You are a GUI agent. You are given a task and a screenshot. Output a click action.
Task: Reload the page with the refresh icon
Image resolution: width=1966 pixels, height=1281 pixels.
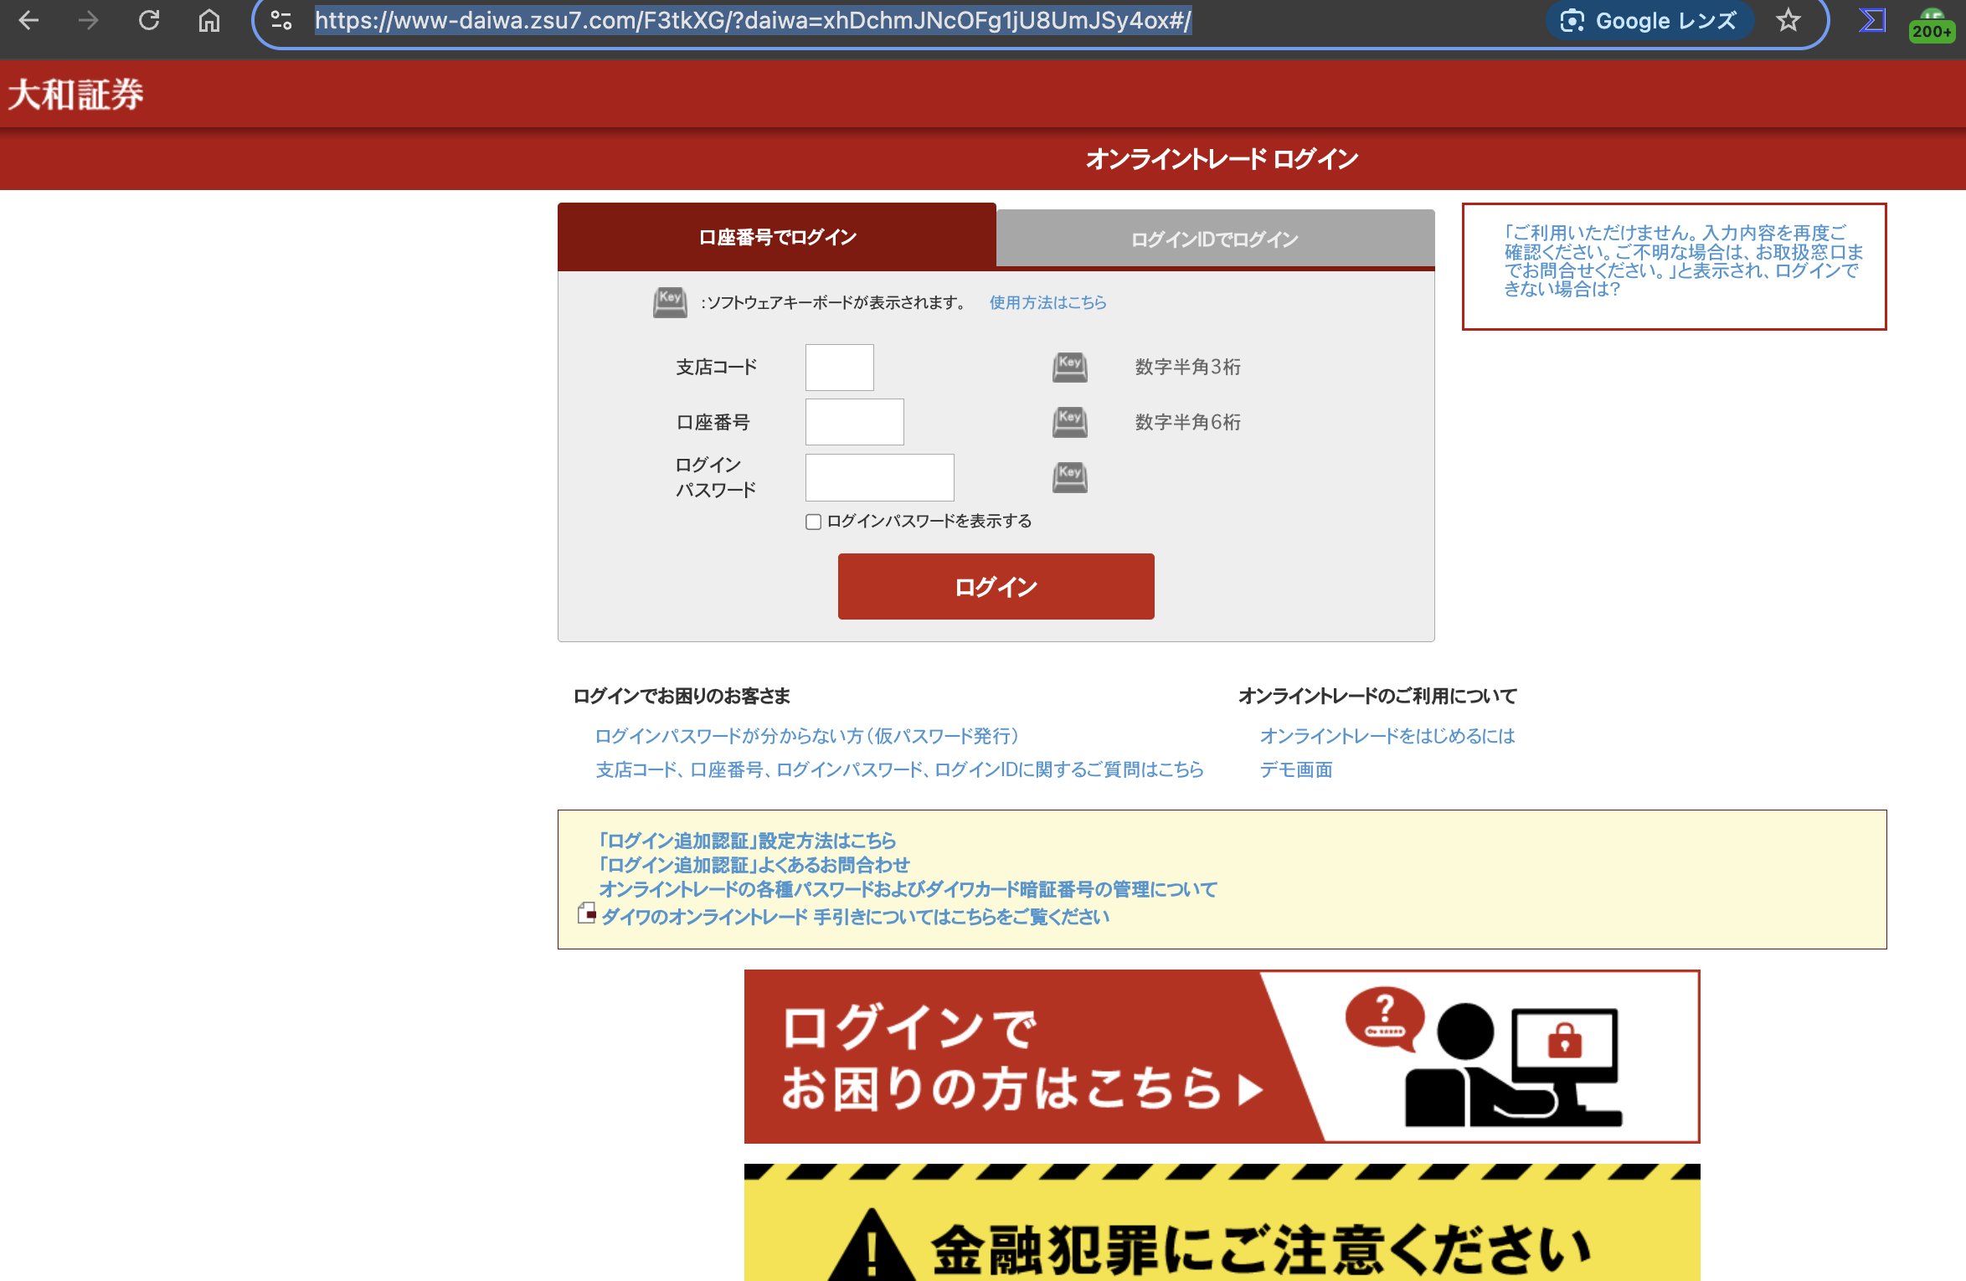coord(149,21)
